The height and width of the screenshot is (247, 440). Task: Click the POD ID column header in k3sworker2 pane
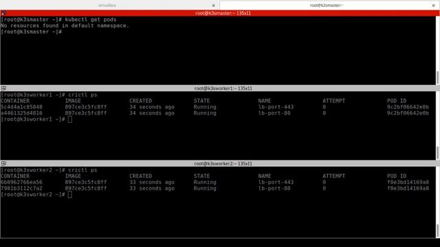click(397, 176)
